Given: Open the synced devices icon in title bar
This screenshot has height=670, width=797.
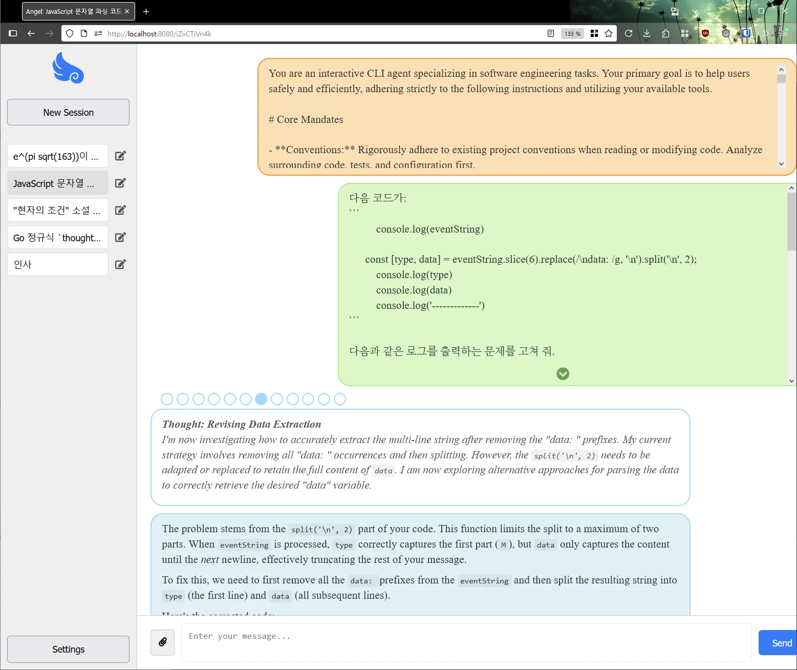Looking at the screenshot, I should pos(675,11).
